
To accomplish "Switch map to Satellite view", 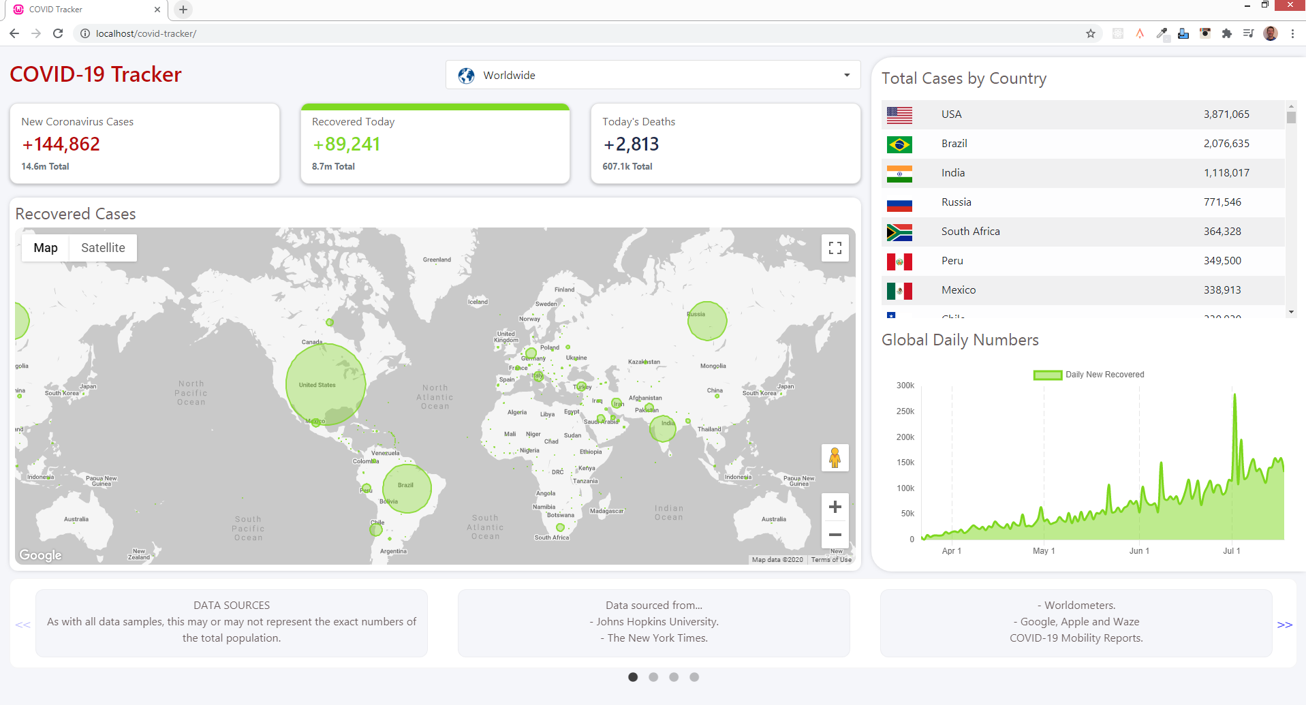I will (x=102, y=247).
